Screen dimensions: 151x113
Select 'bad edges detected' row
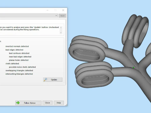(14, 50)
